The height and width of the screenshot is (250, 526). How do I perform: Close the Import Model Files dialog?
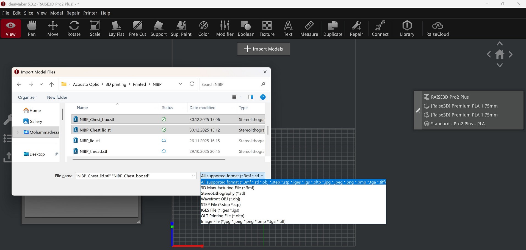(x=265, y=72)
